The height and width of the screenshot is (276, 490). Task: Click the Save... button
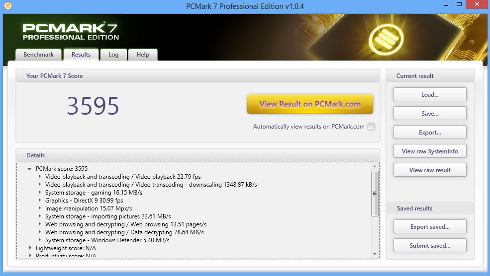(x=430, y=114)
